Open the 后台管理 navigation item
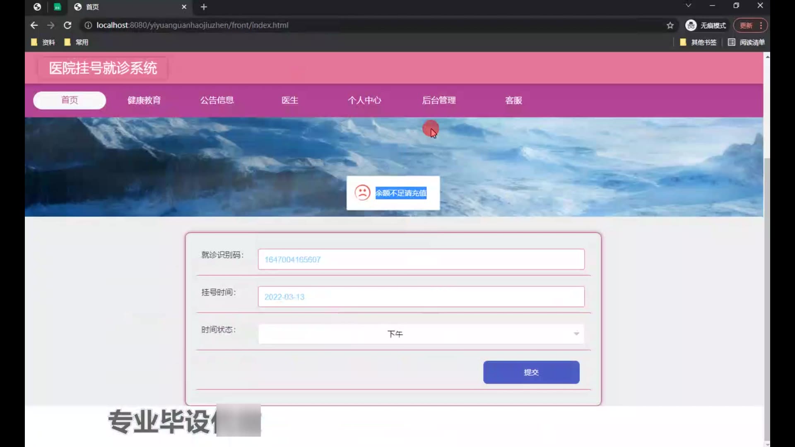This screenshot has width=795, height=447. [439, 100]
